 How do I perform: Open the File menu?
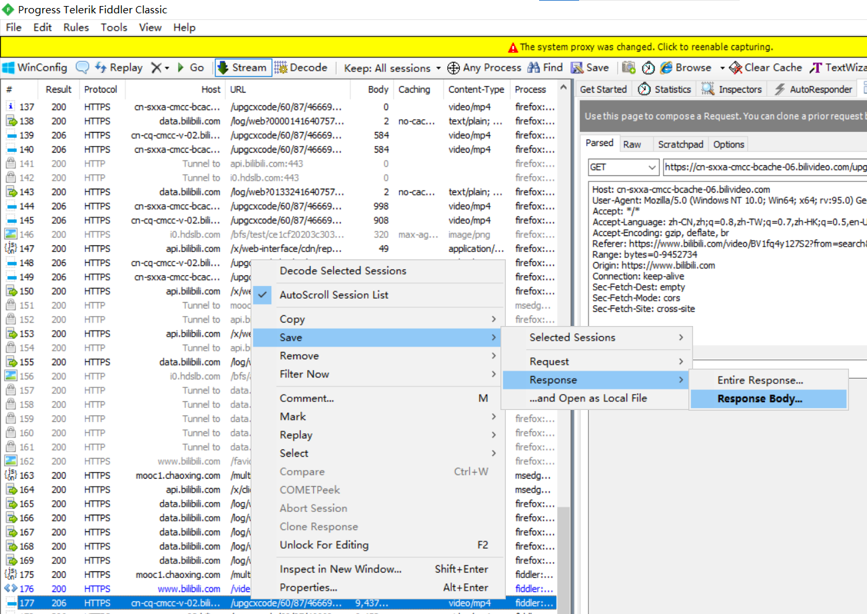click(x=13, y=27)
